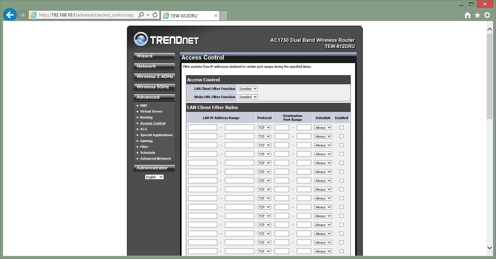Open the Access Control link
This screenshot has width=496, height=259.
tap(153, 123)
